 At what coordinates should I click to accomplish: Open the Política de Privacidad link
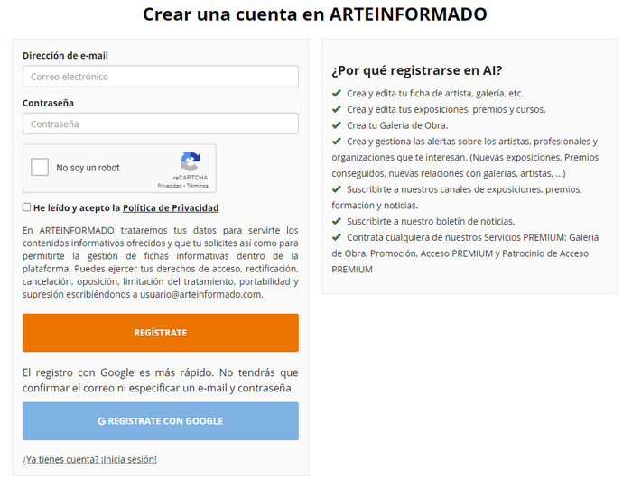coord(171,208)
